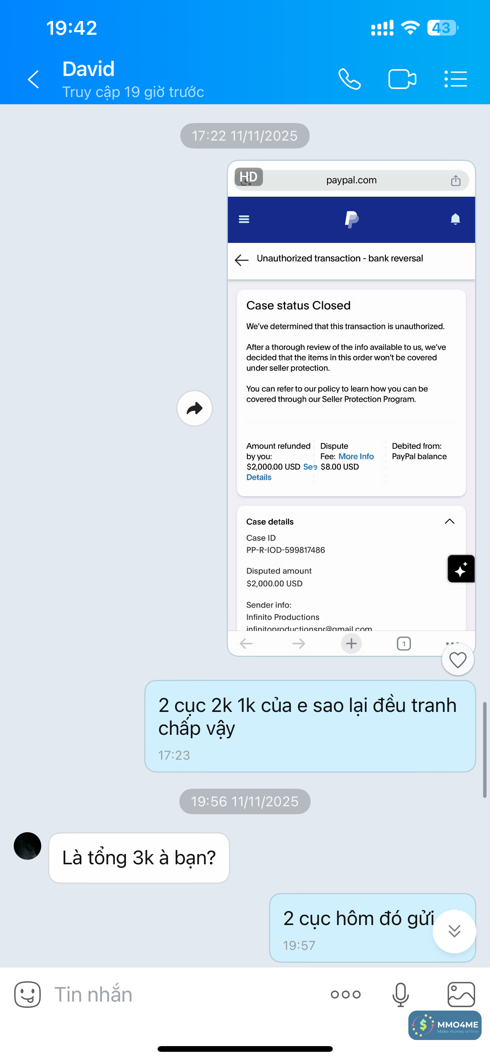Screen dimensions: 490x1061
Task: Open the chat options list menu
Action: coord(455,79)
